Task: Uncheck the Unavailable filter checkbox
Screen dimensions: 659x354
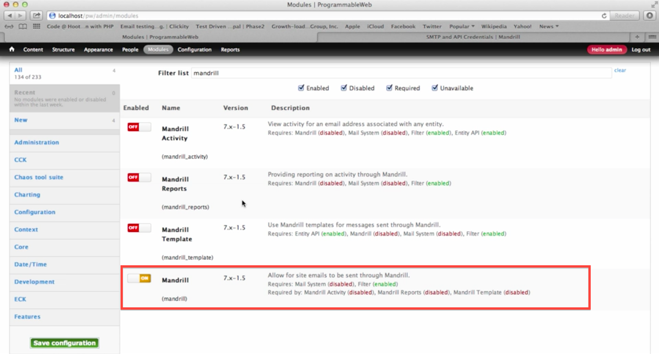Action: click(435, 88)
